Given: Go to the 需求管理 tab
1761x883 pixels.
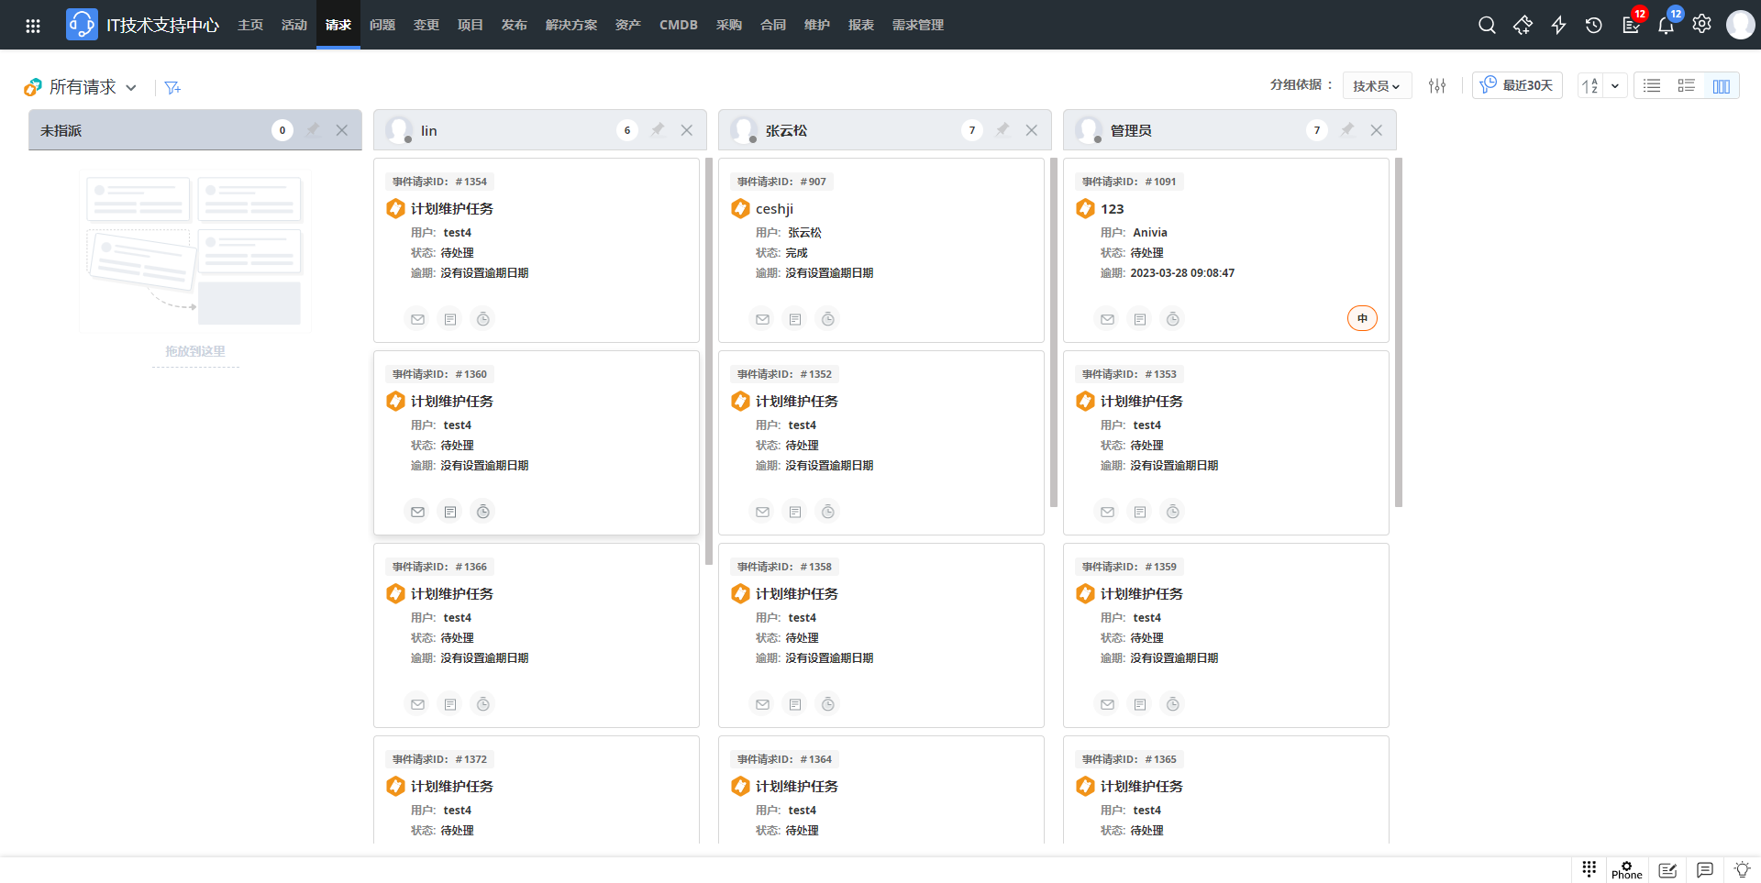Looking at the screenshot, I should pos(918,25).
